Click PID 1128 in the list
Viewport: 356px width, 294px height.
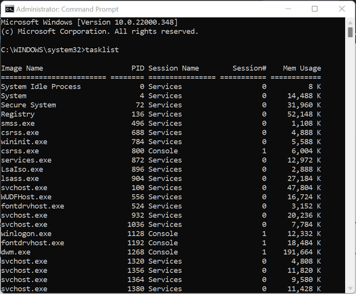(x=136, y=234)
